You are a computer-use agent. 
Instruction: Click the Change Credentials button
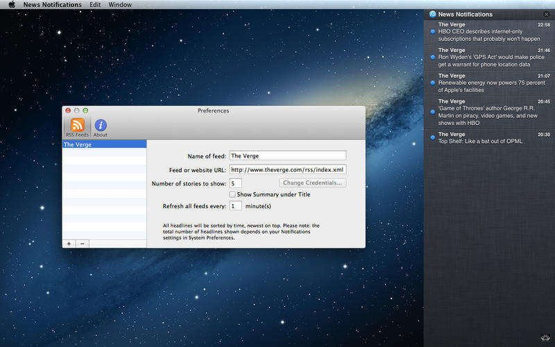(313, 183)
